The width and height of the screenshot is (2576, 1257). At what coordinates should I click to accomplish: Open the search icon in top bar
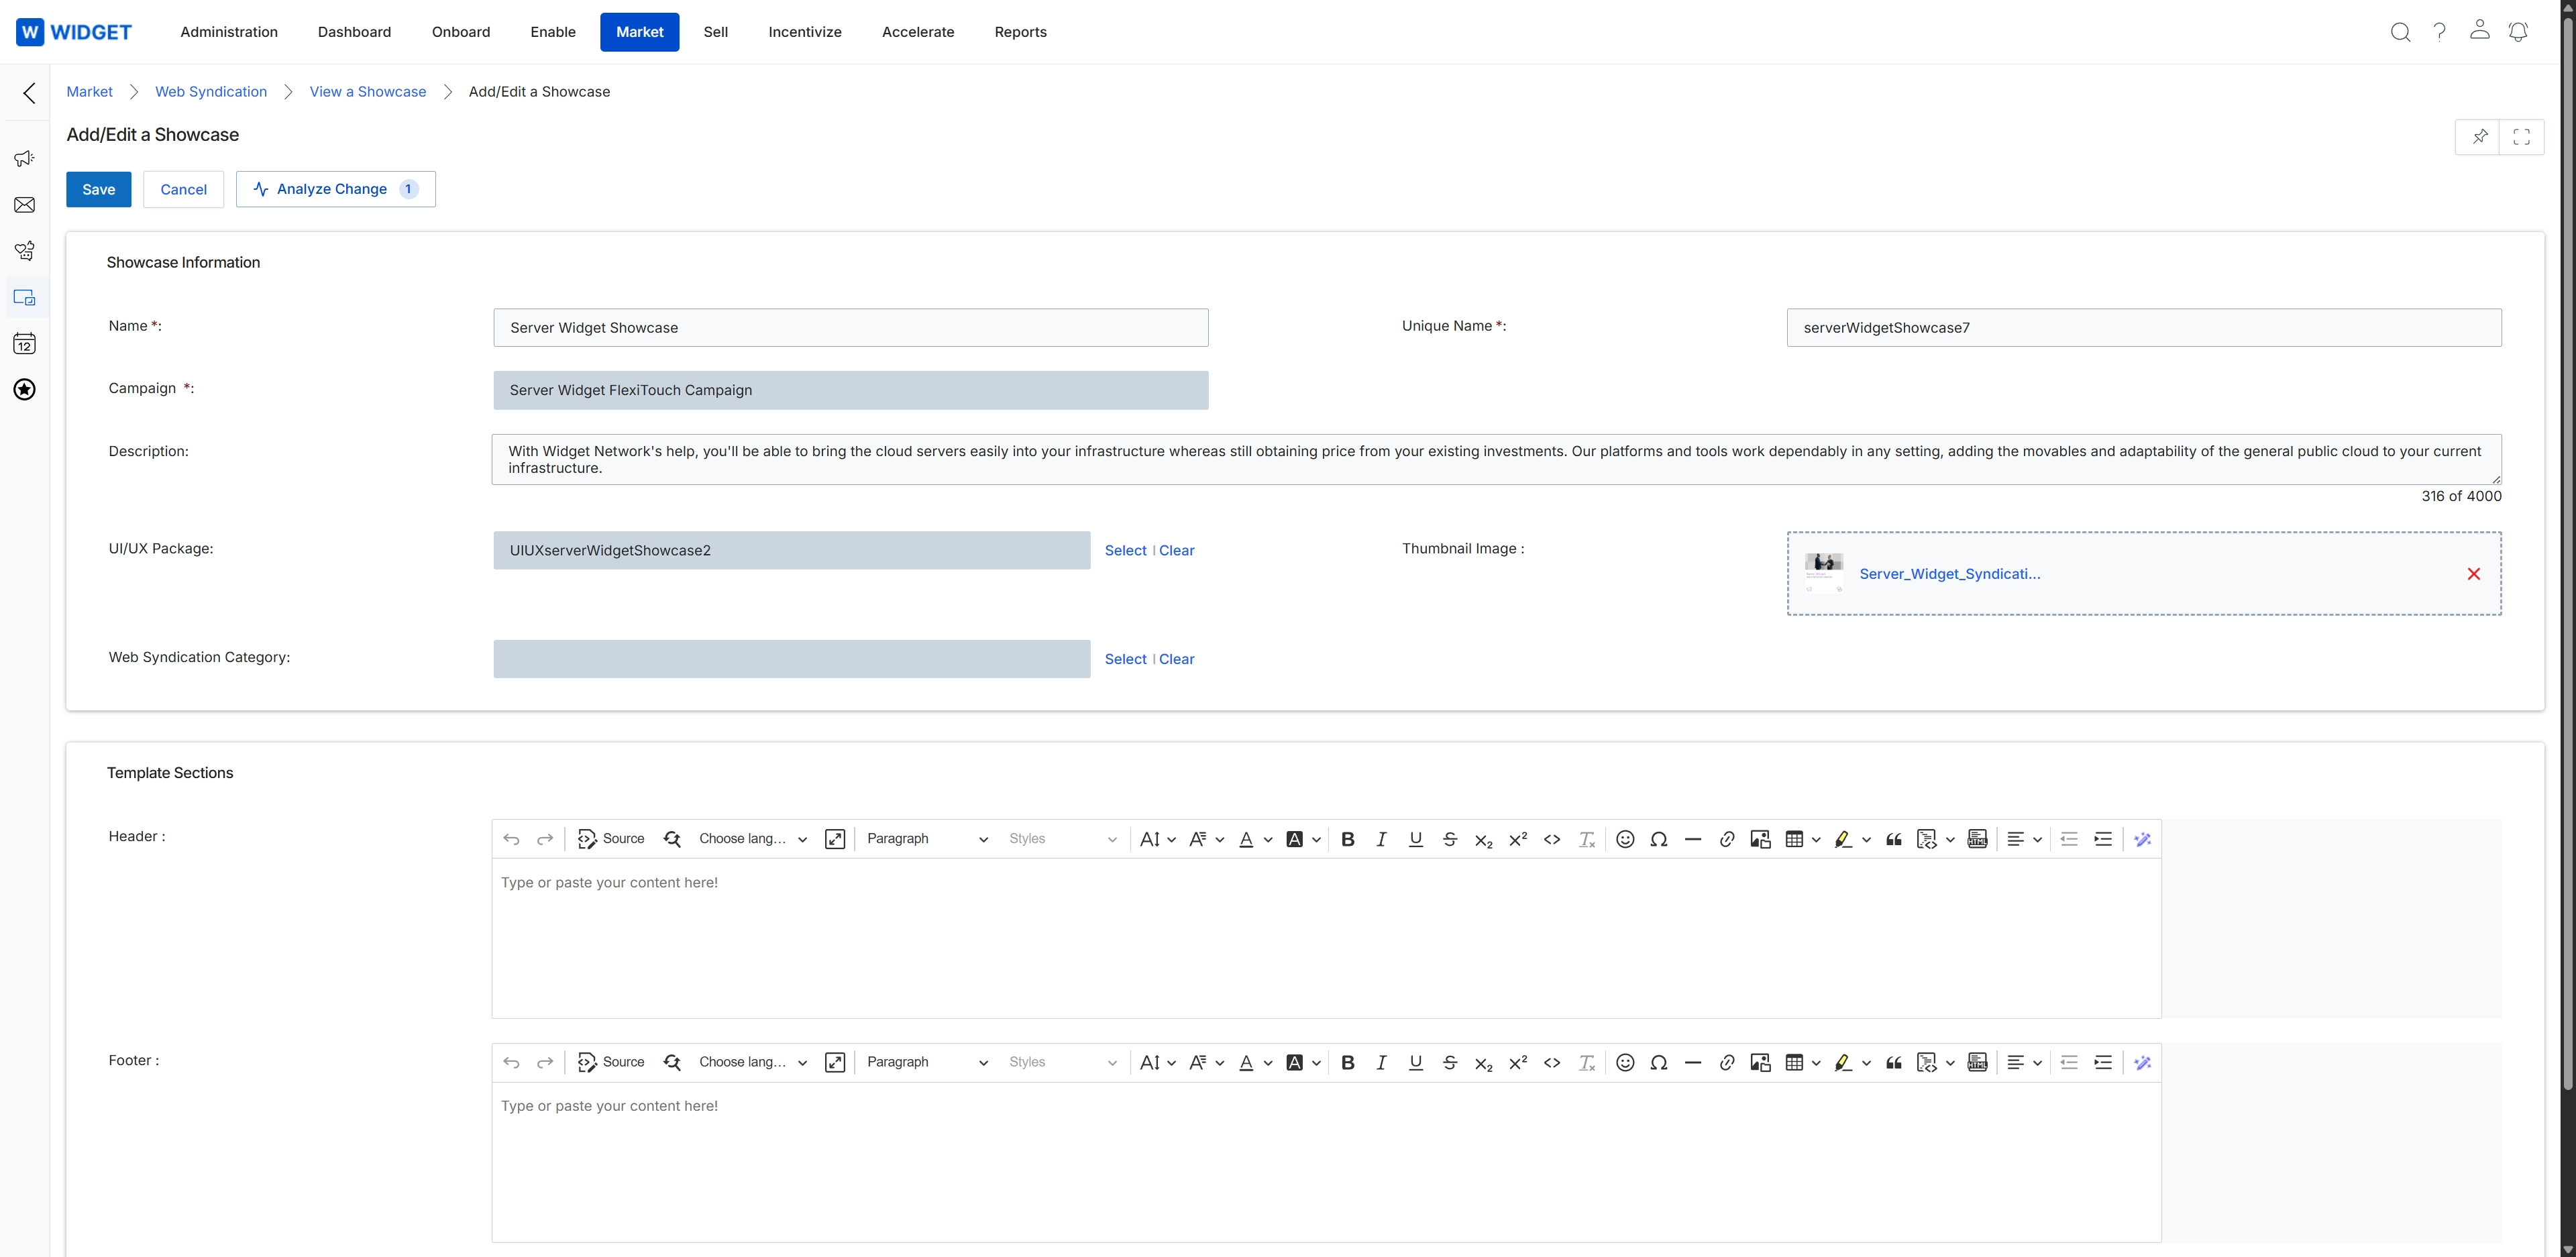(2400, 32)
